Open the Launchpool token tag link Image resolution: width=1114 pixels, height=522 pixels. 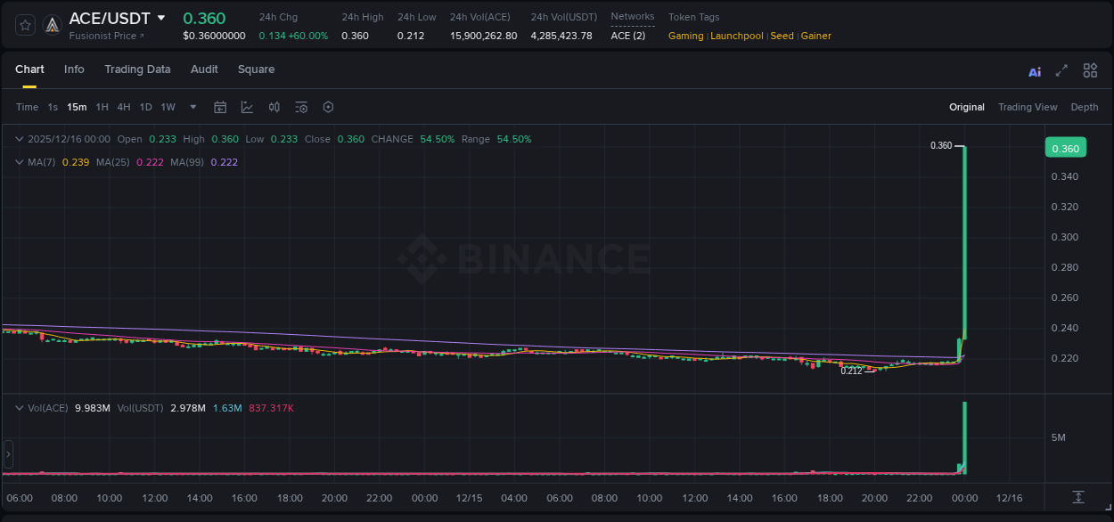click(x=737, y=36)
